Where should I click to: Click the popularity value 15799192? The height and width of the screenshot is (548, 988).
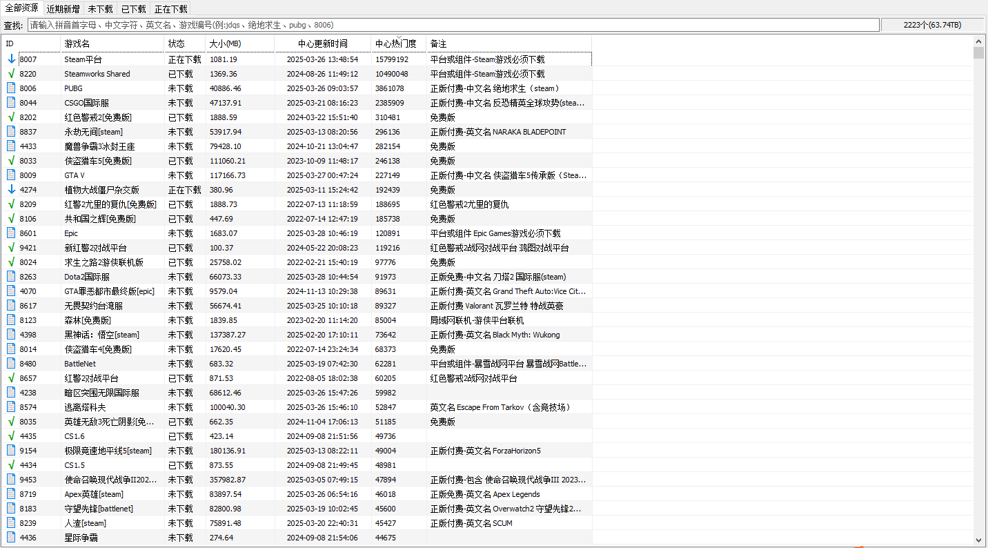pyautogui.click(x=392, y=59)
